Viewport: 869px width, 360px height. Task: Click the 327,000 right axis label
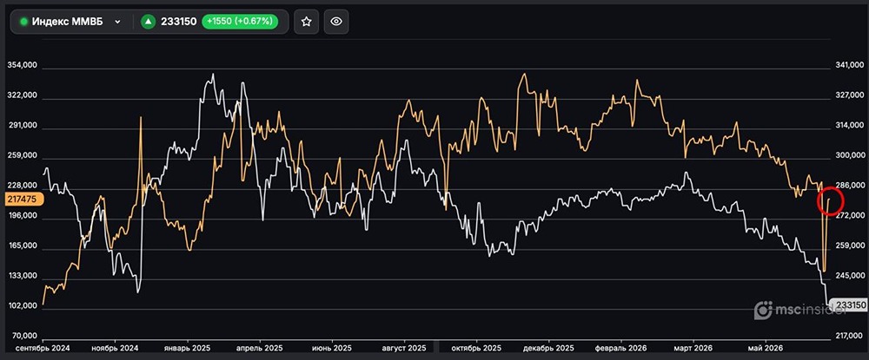tap(850, 95)
